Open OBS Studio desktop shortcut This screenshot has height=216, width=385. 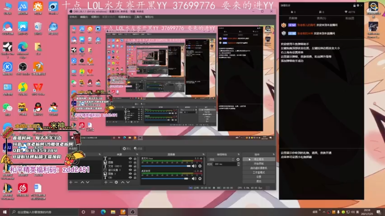[x=23, y=68]
